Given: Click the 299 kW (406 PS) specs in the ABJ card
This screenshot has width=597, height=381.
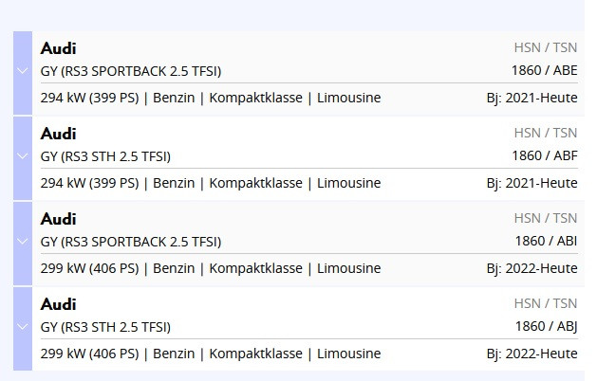Looking at the screenshot, I should point(89,354).
